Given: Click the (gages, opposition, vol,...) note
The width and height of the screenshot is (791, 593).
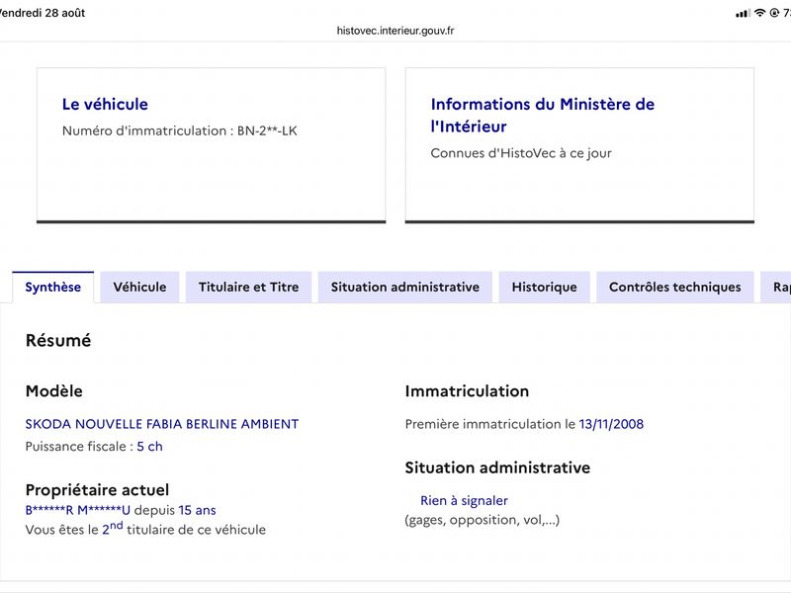Looking at the screenshot, I should (483, 520).
